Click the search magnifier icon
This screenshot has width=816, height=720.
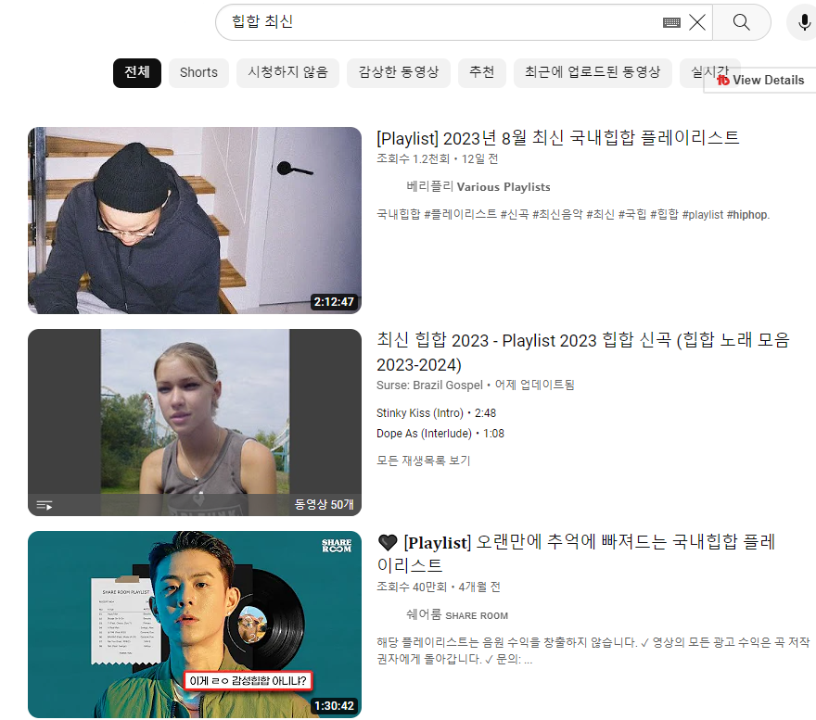741,22
